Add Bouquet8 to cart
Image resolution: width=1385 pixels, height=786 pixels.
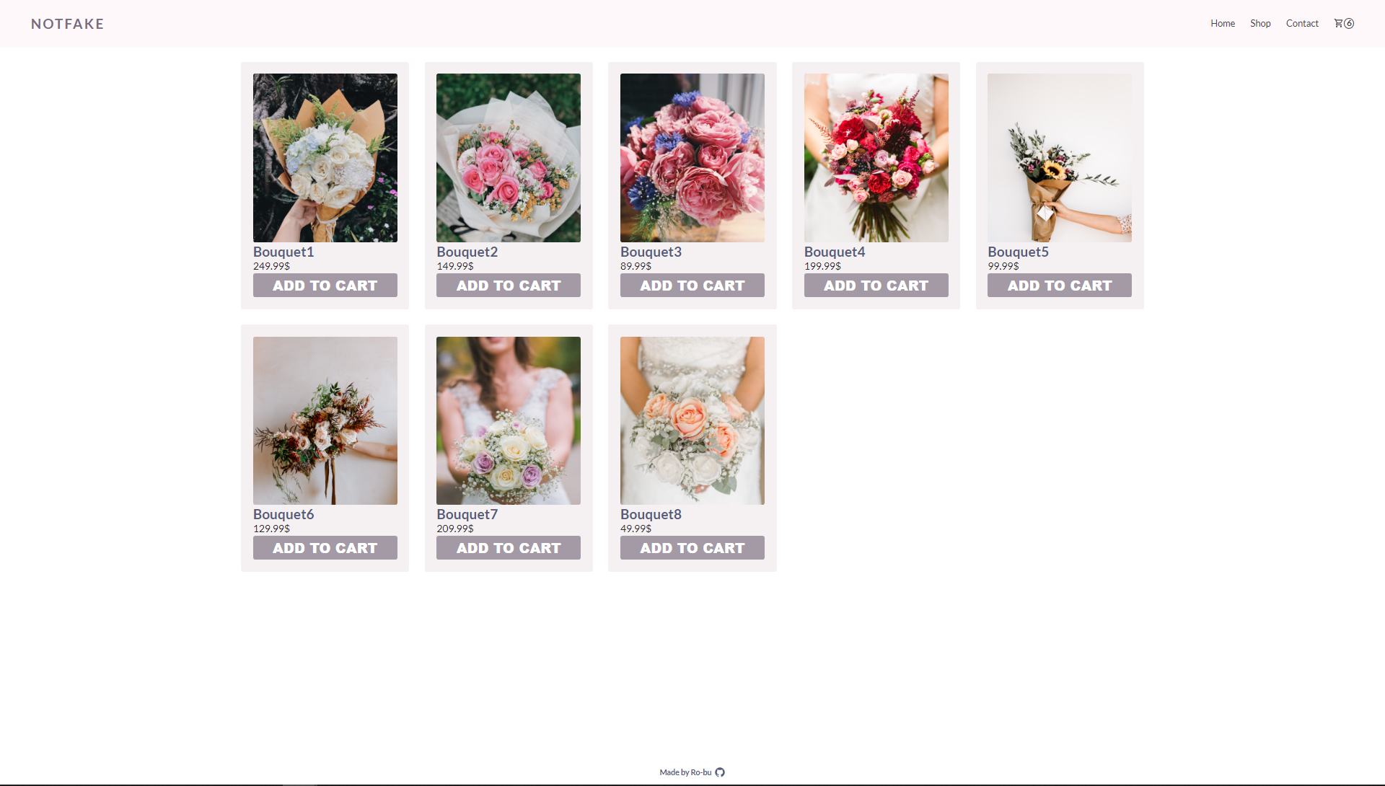[x=692, y=548]
